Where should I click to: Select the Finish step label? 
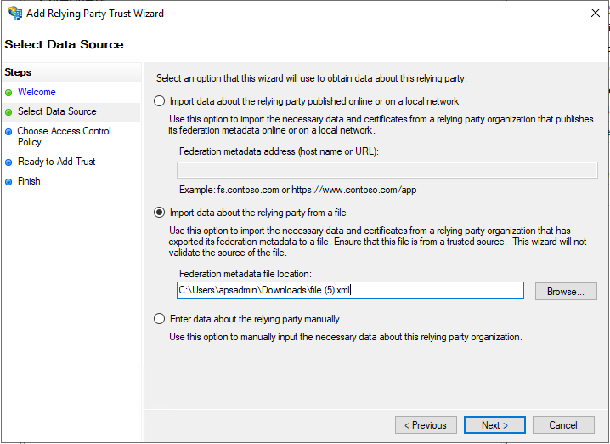pyautogui.click(x=29, y=181)
